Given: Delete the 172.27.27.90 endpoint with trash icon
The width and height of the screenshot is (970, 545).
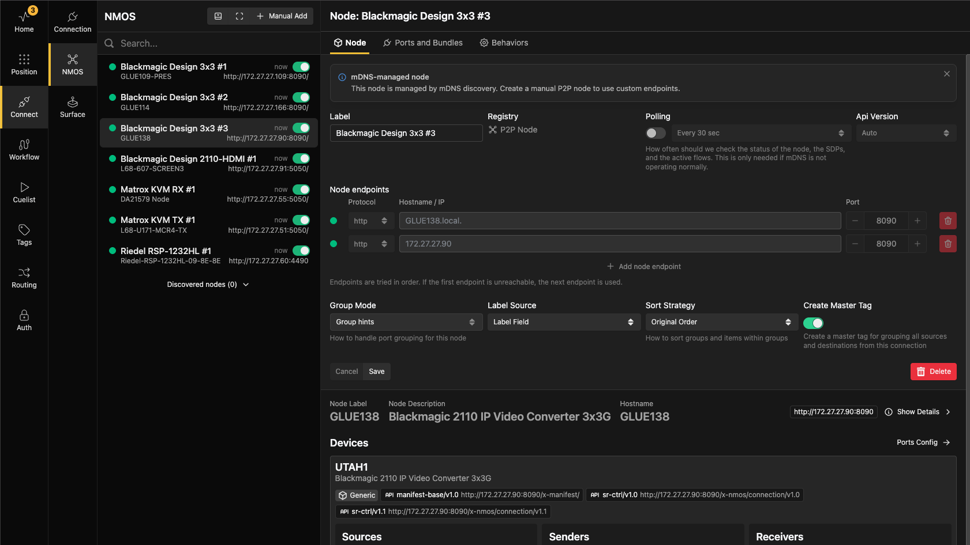Looking at the screenshot, I should pyautogui.click(x=948, y=244).
